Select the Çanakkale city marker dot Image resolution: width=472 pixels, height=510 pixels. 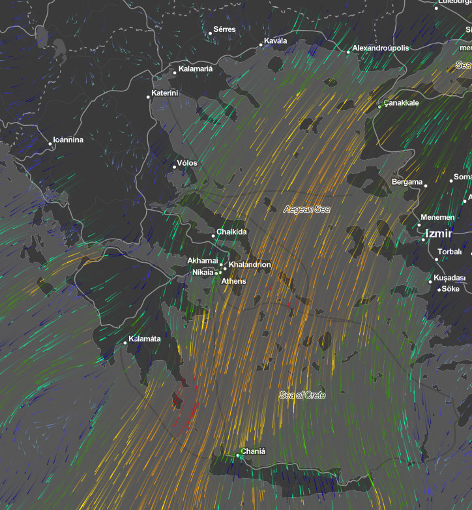tap(380, 106)
